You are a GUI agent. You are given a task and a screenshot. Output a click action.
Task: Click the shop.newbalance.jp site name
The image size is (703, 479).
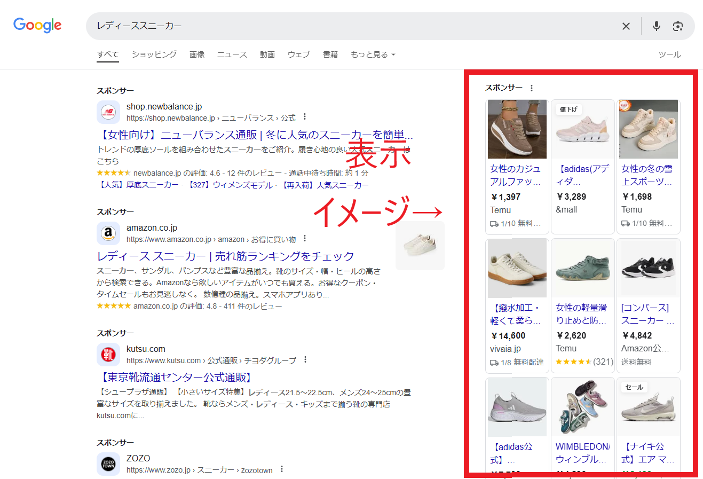point(164,107)
